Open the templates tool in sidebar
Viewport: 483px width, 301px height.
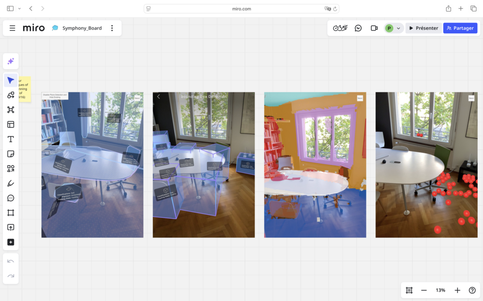10,125
